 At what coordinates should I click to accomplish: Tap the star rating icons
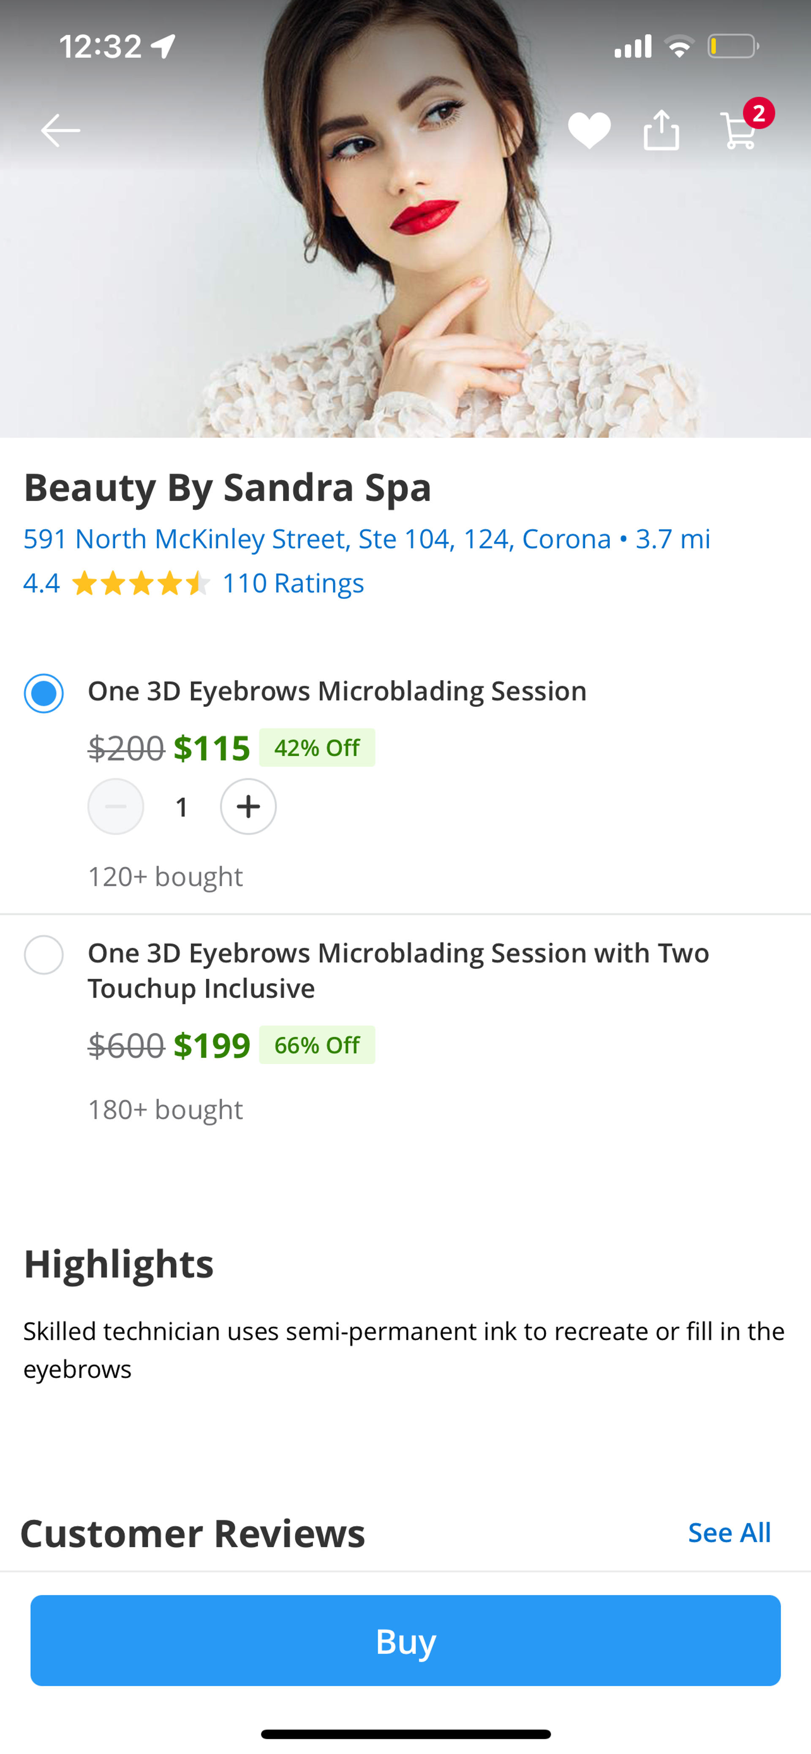coord(140,584)
